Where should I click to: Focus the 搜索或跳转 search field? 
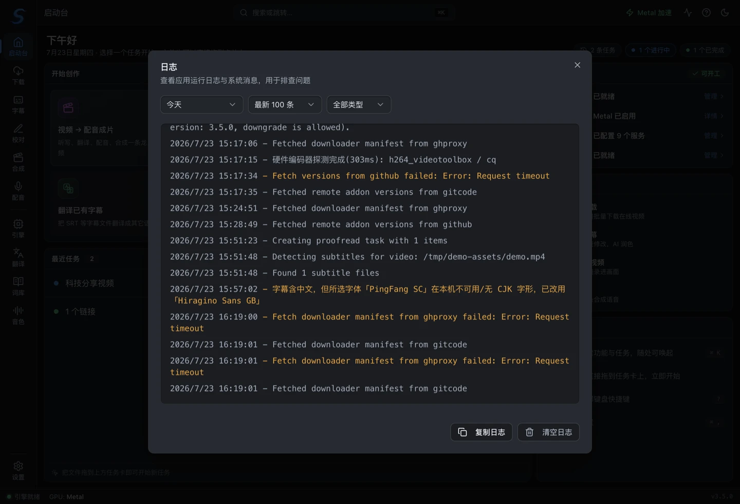[344, 12]
